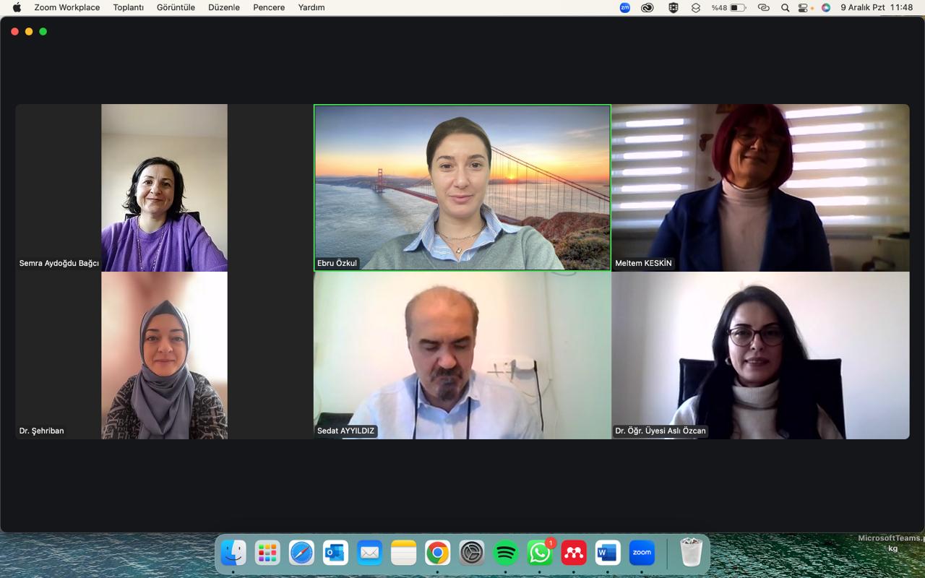Open Google Chrome from the dock
This screenshot has height=578, width=925.
[x=437, y=553]
